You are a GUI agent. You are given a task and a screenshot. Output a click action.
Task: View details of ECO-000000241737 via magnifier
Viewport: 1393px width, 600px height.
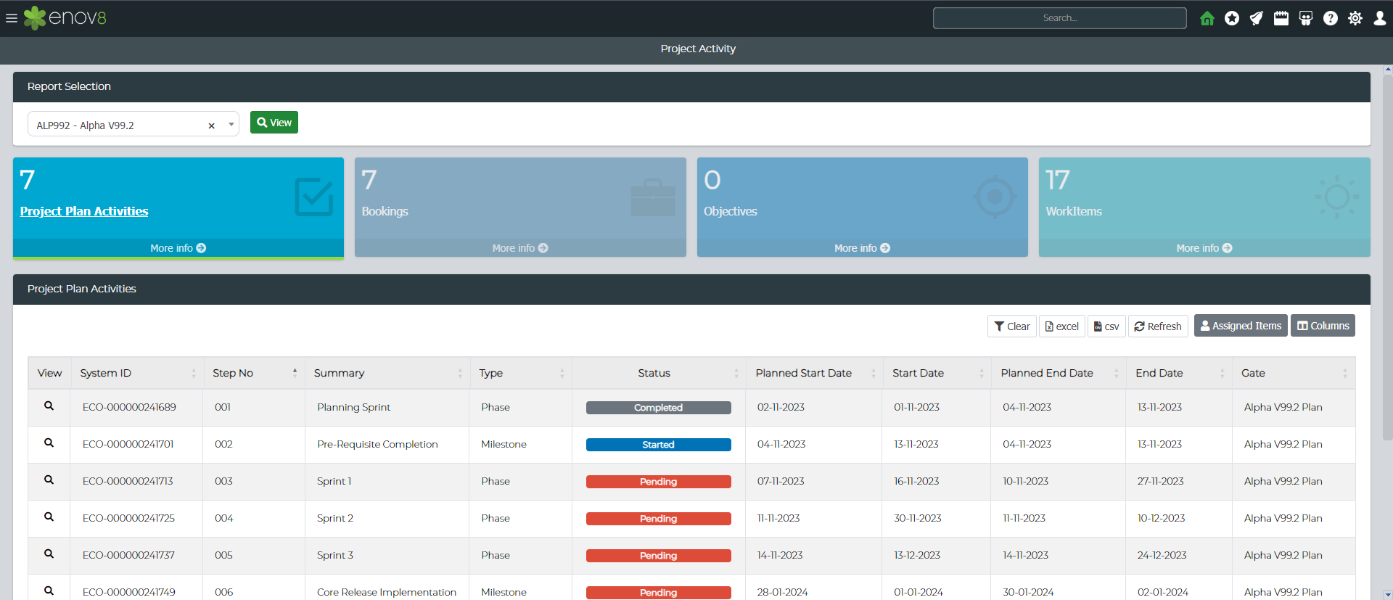tap(49, 554)
